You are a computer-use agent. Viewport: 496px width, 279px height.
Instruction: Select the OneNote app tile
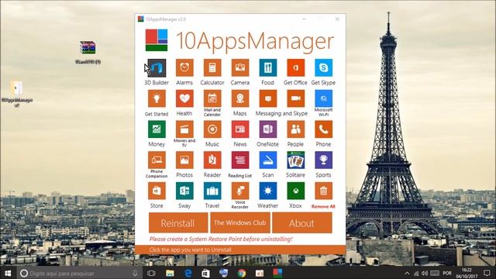[x=268, y=129]
